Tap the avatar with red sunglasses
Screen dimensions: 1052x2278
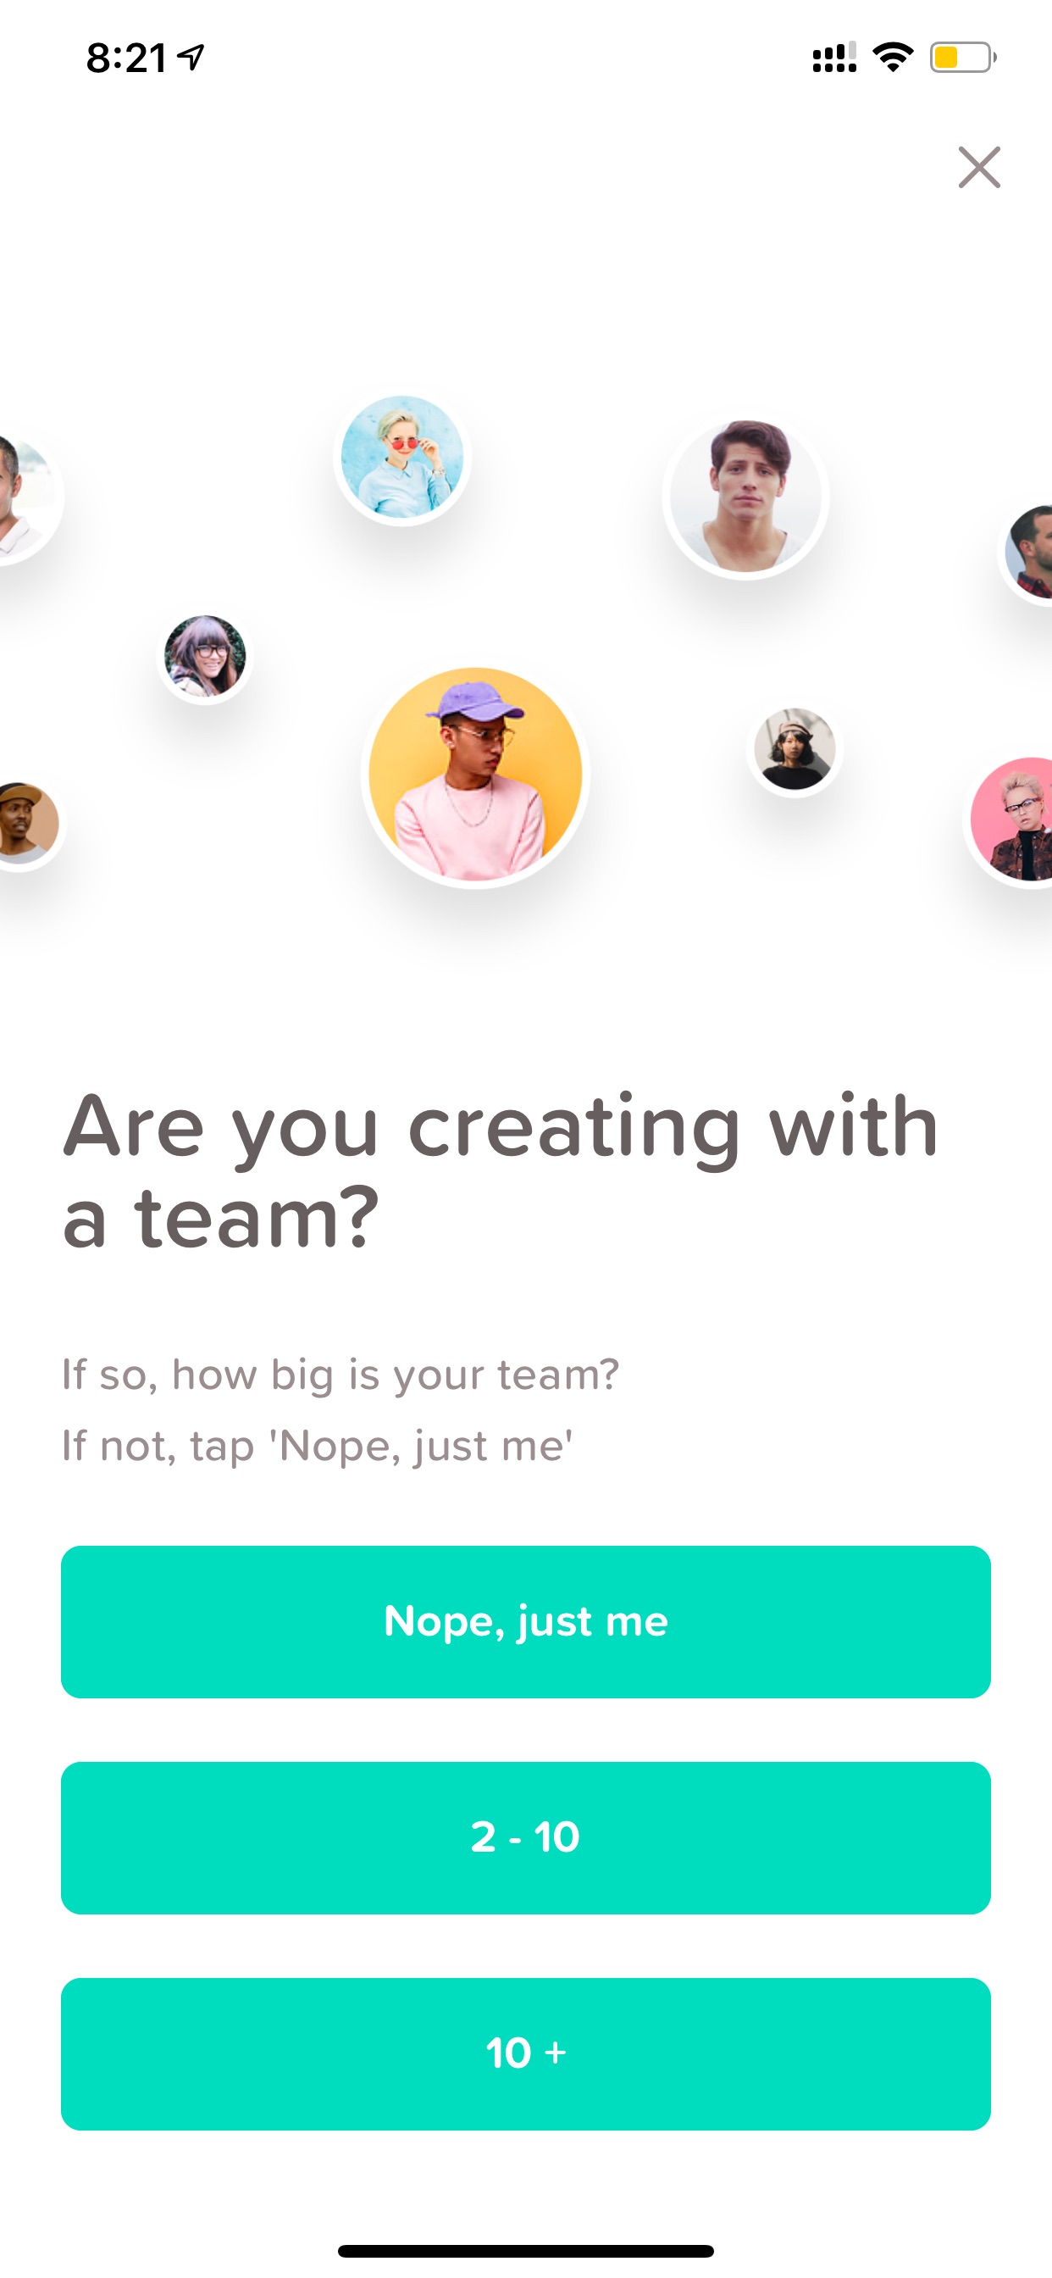coord(402,456)
